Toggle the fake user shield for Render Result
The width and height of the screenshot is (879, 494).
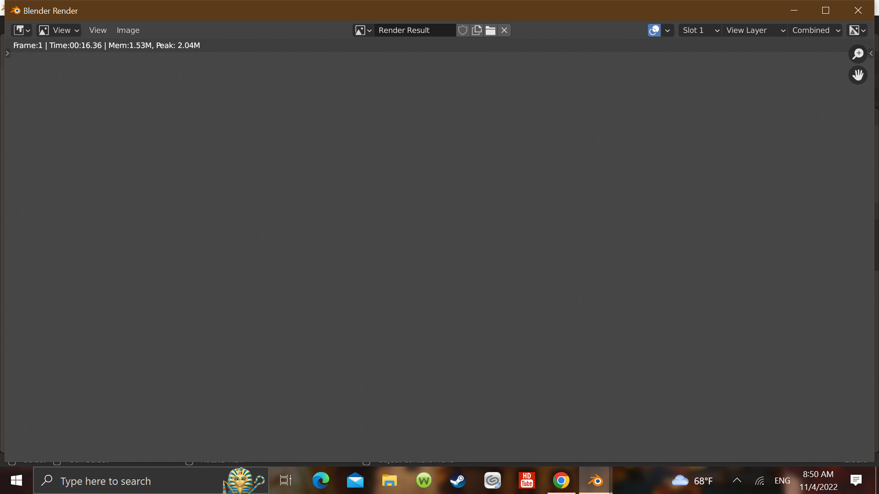tap(463, 30)
